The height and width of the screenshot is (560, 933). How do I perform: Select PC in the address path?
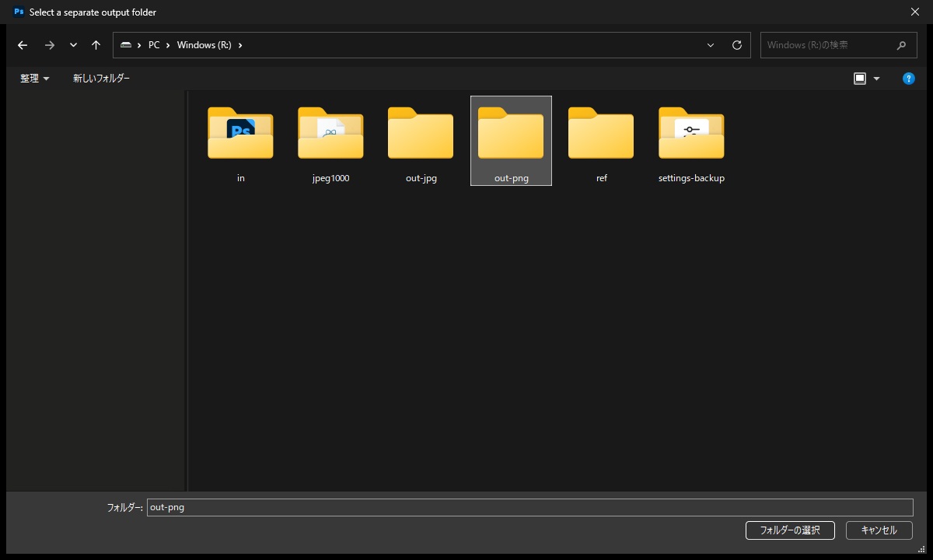coord(154,45)
